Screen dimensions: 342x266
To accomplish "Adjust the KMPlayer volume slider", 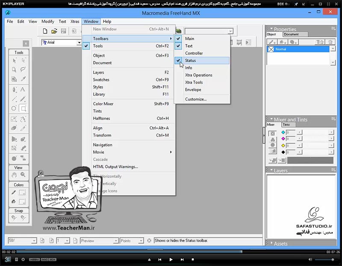I will (327, 260).
